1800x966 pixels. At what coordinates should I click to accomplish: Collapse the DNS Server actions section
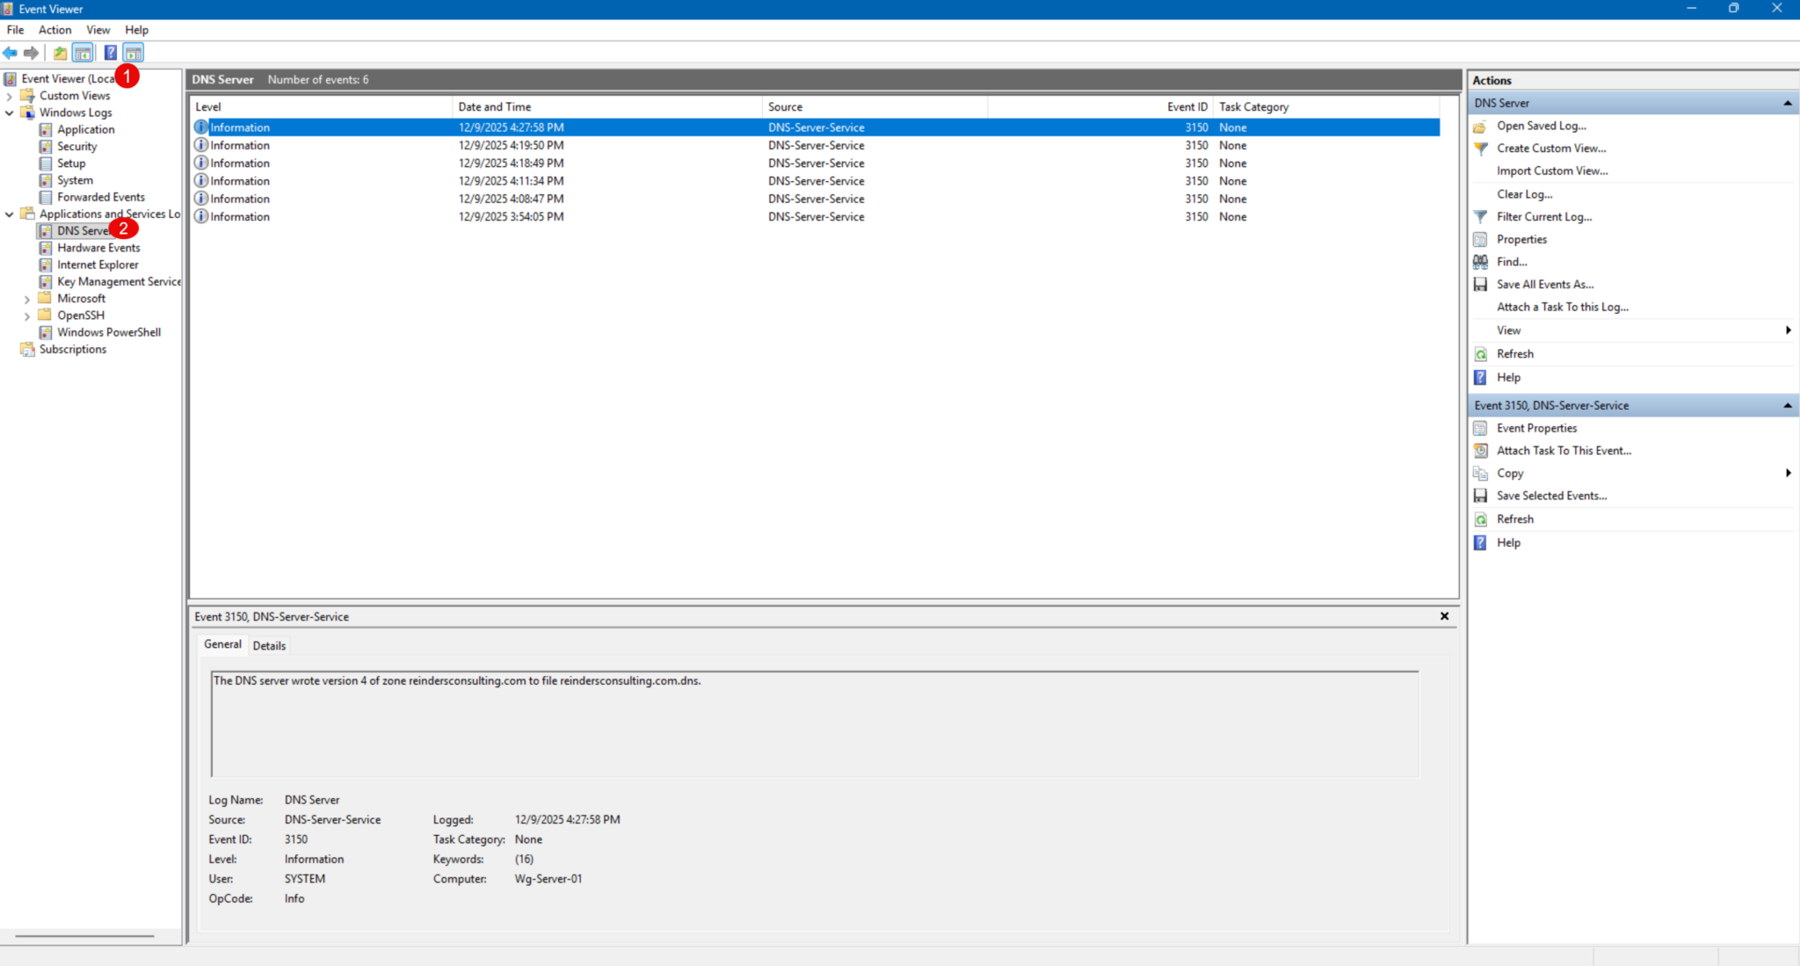pyautogui.click(x=1788, y=103)
